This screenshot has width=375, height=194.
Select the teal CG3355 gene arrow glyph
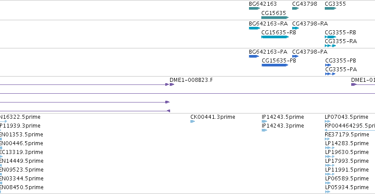tap(330, 8)
